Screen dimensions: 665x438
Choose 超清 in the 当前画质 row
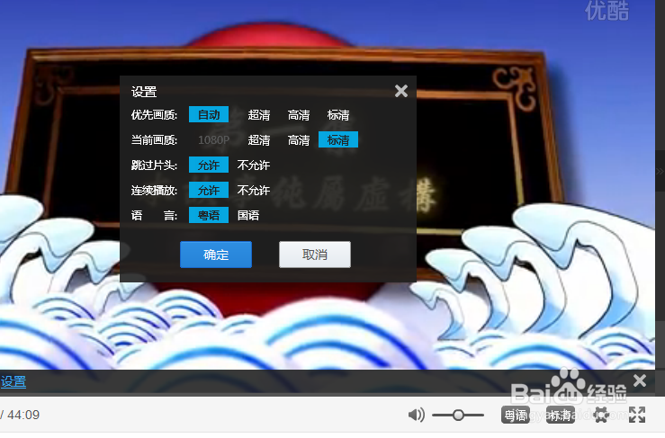pyautogui.click(x=258, y=140)
